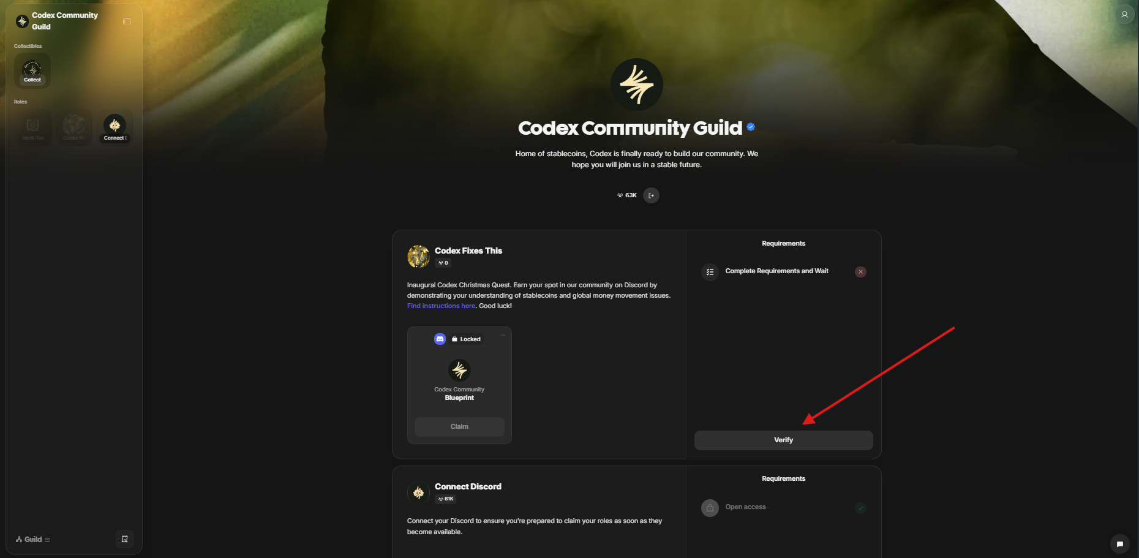Open the user profile icon
The image size is (1139, 558).
point(1124,14)
